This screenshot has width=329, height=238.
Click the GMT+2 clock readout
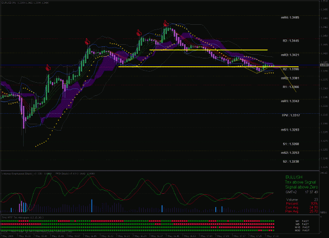tap(302, 192)
